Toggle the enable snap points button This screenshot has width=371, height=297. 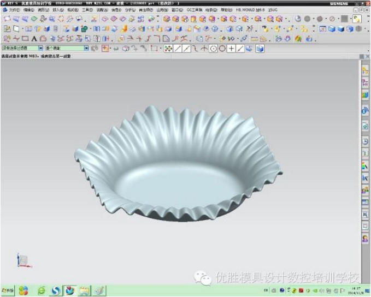168,49
